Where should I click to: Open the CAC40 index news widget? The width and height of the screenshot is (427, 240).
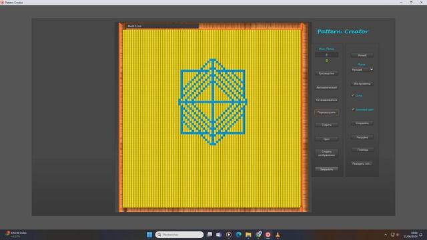tap(16, 235)
